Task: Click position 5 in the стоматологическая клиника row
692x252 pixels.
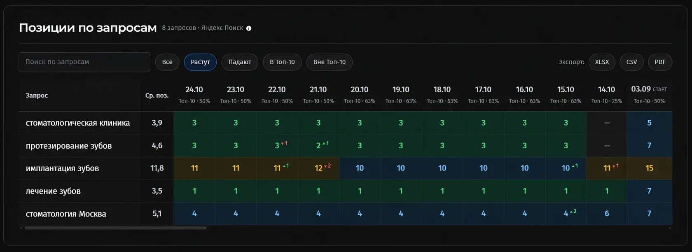Action: point(649,123)
